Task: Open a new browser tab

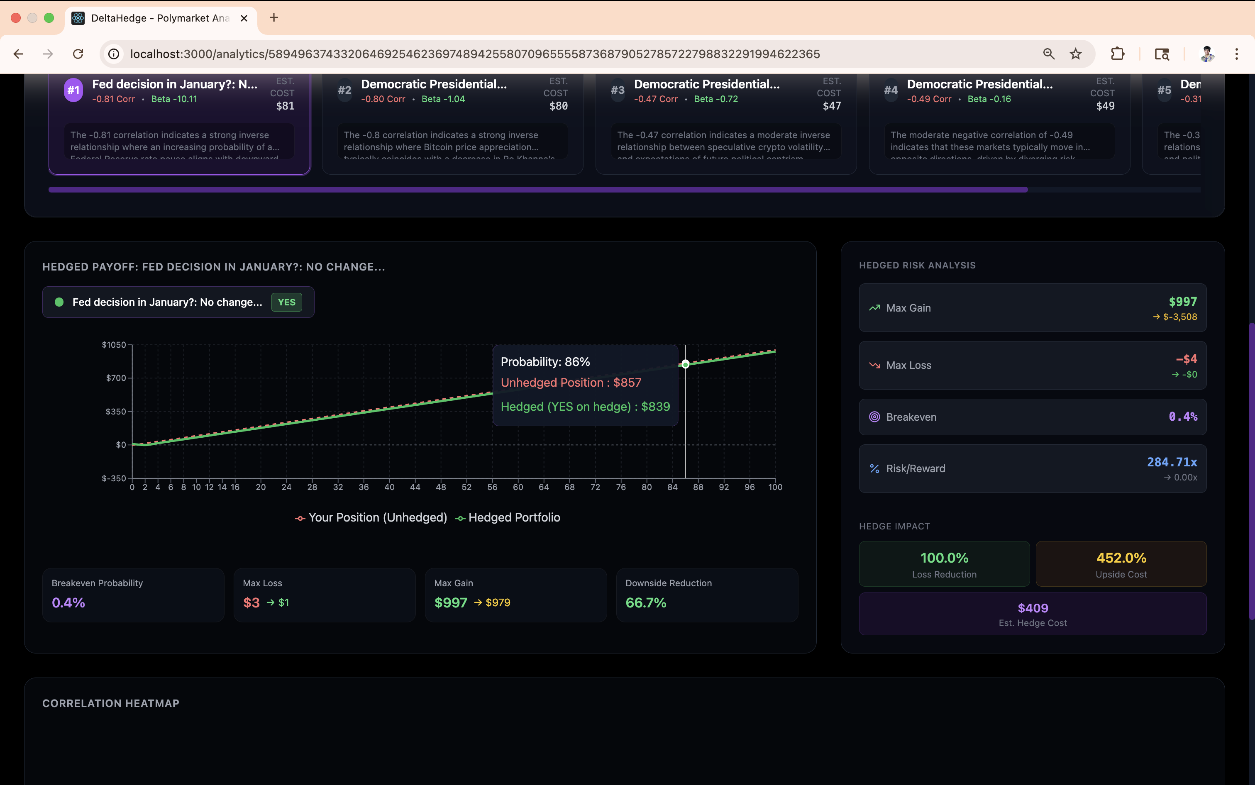Action: [273, 18]
